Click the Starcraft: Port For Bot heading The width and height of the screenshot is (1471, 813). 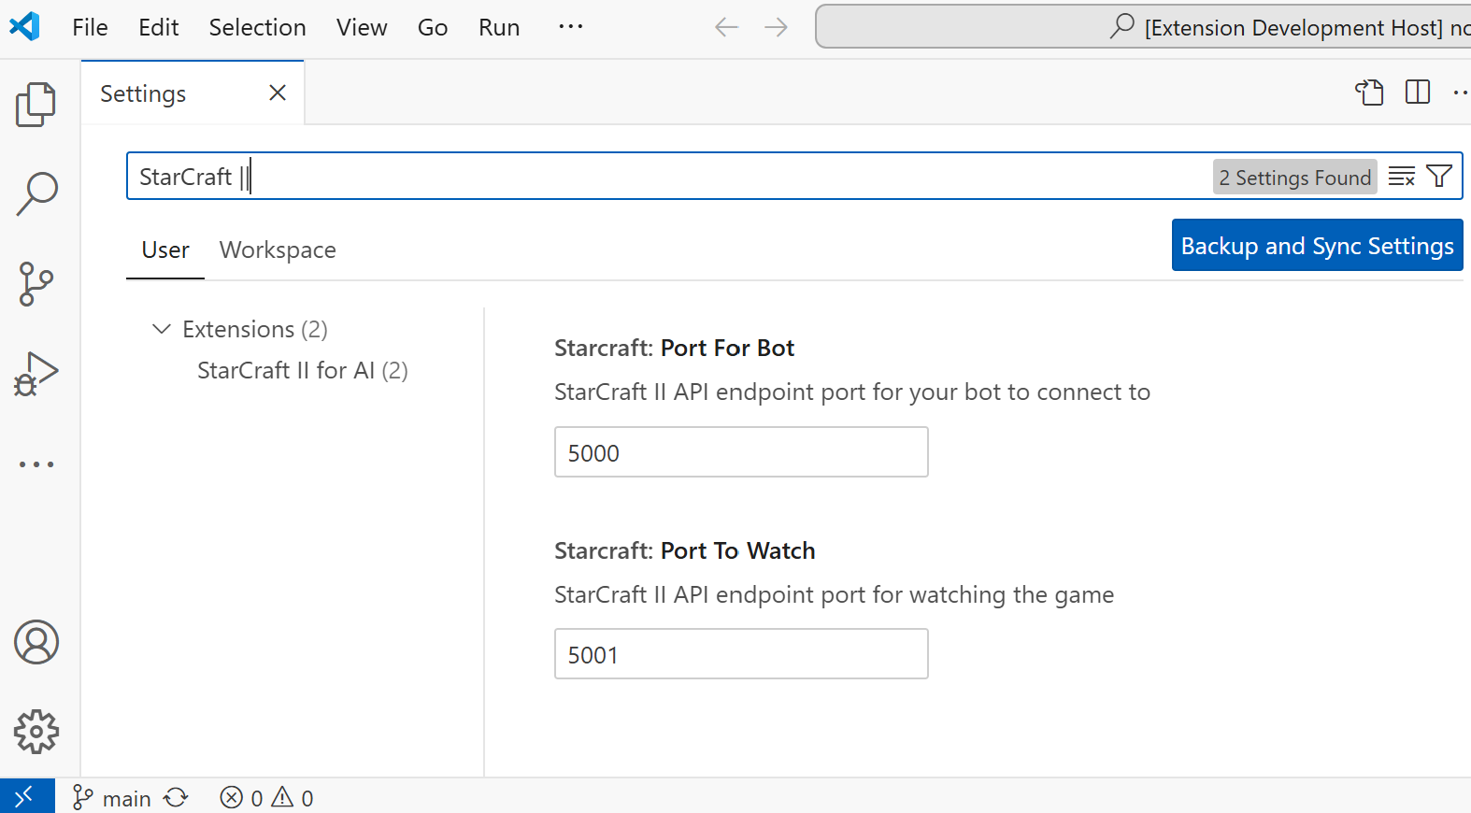(674, 349)
